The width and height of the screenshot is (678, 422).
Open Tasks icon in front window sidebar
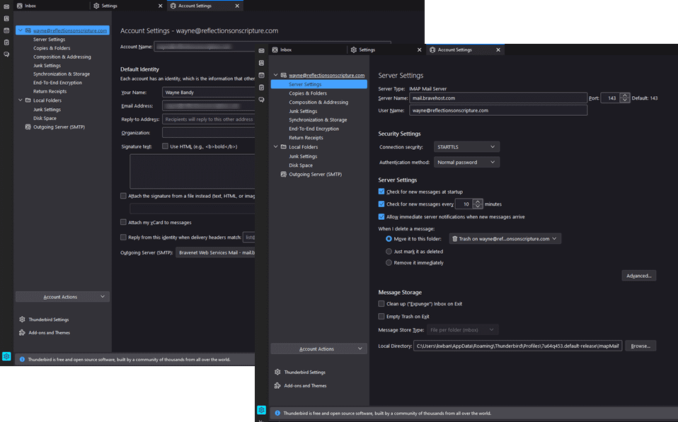pos(262,87)
